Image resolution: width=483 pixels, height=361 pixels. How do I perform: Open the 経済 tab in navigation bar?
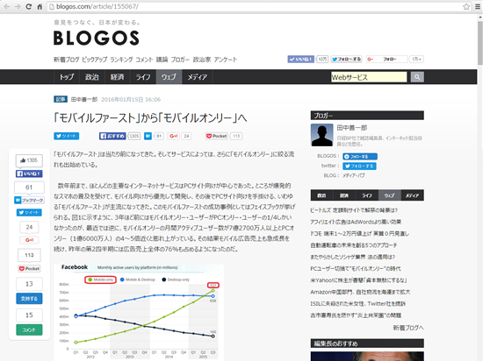(x=118, y=77)
